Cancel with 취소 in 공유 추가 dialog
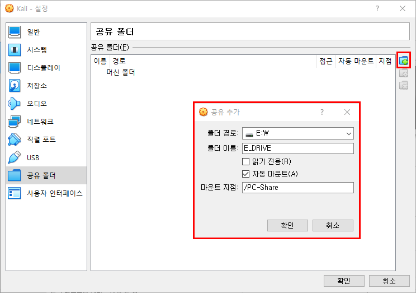 pyautogui.click(x=333, y=225)
